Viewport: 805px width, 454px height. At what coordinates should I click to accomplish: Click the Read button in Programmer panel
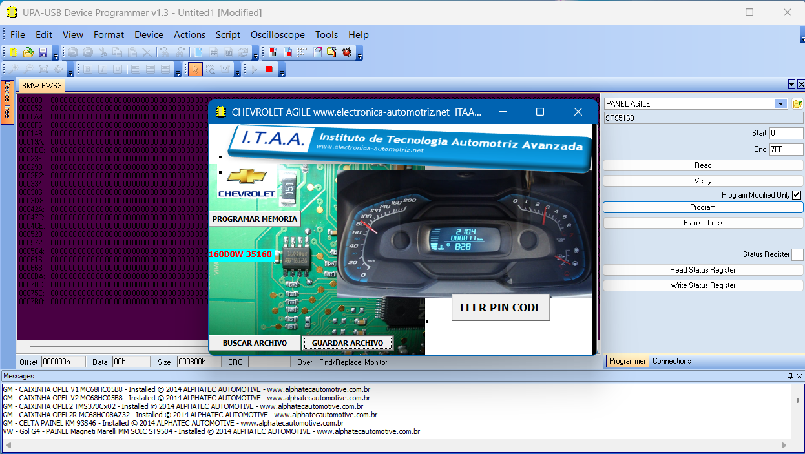[703, 165]
